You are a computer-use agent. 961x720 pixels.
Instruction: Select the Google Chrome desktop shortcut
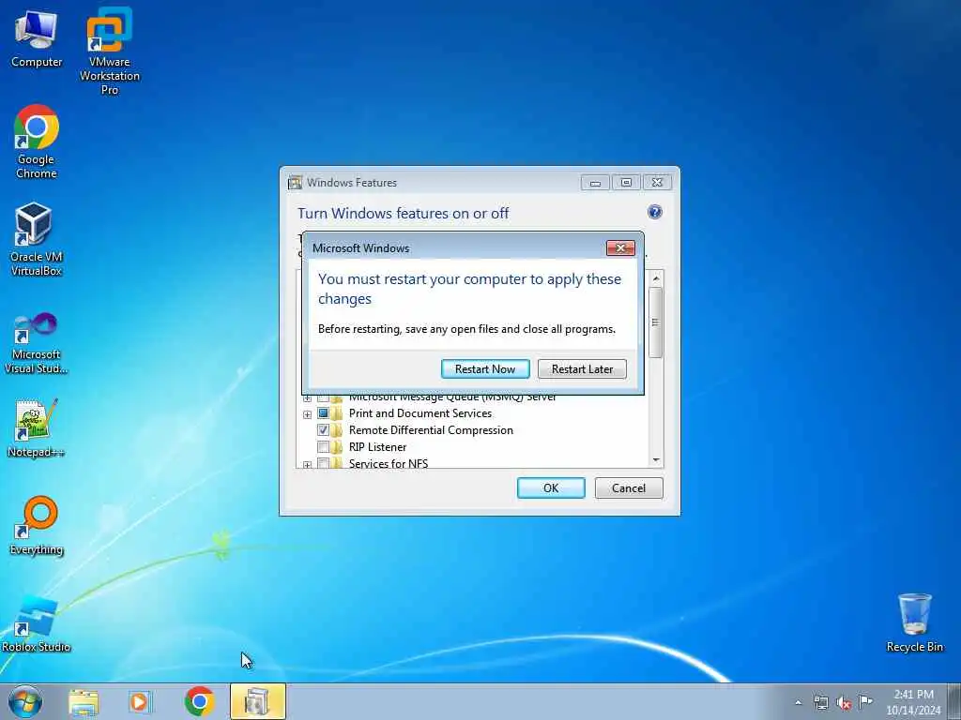37,142
